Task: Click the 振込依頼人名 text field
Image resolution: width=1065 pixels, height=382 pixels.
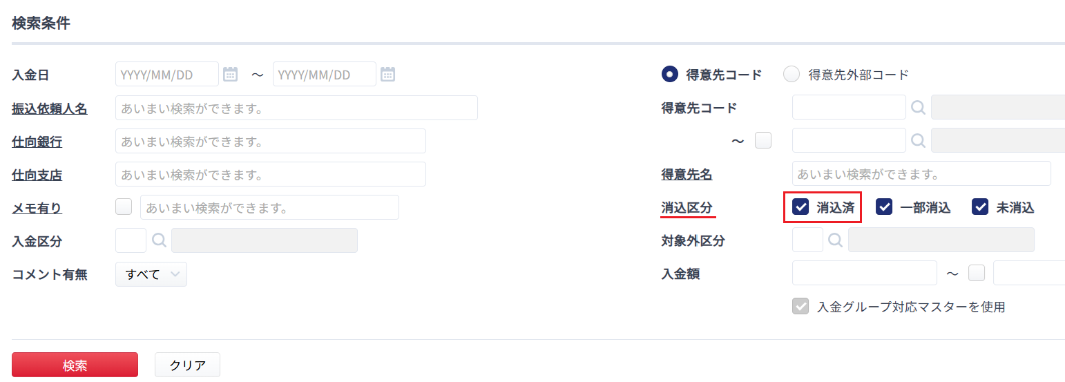Action: [296, 108]
